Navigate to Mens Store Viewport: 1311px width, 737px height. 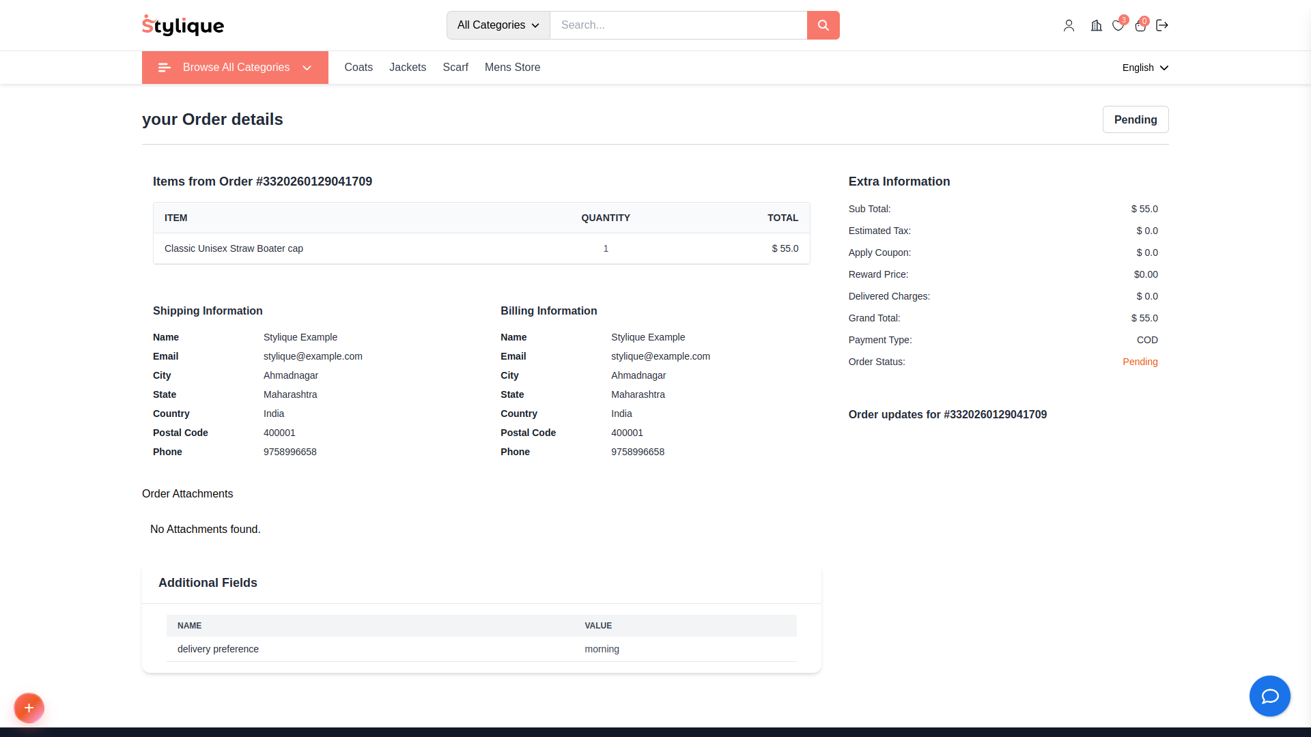(512, 68)
